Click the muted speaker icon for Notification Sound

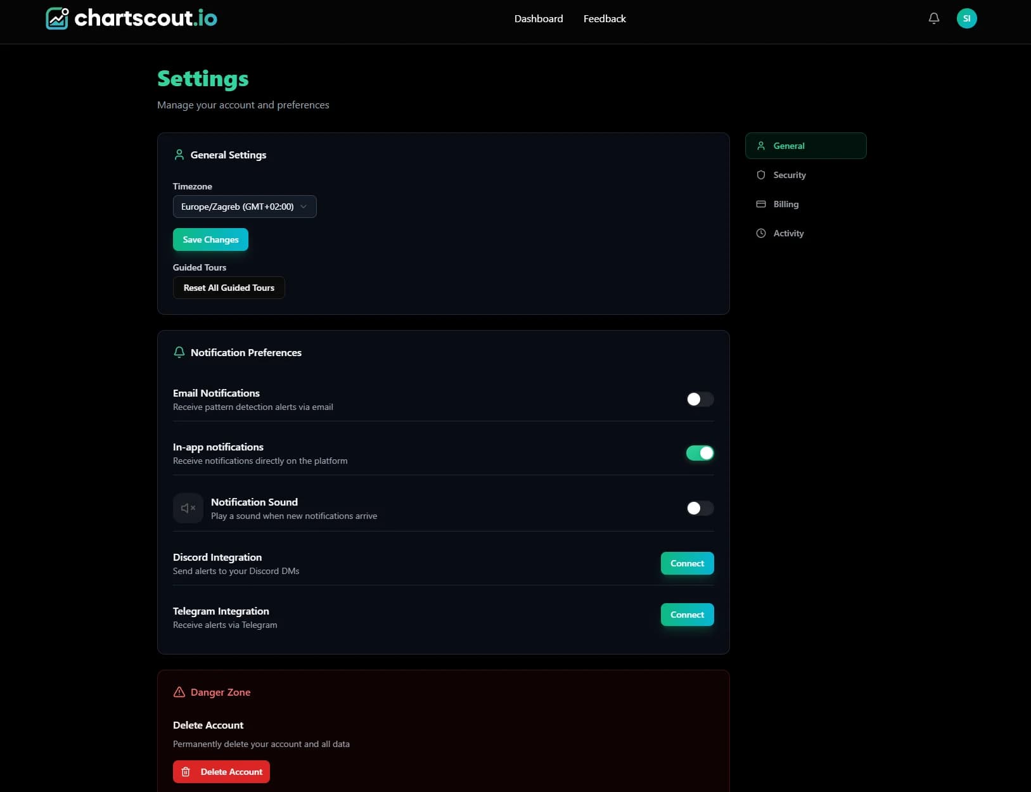(x=188, y=508)
